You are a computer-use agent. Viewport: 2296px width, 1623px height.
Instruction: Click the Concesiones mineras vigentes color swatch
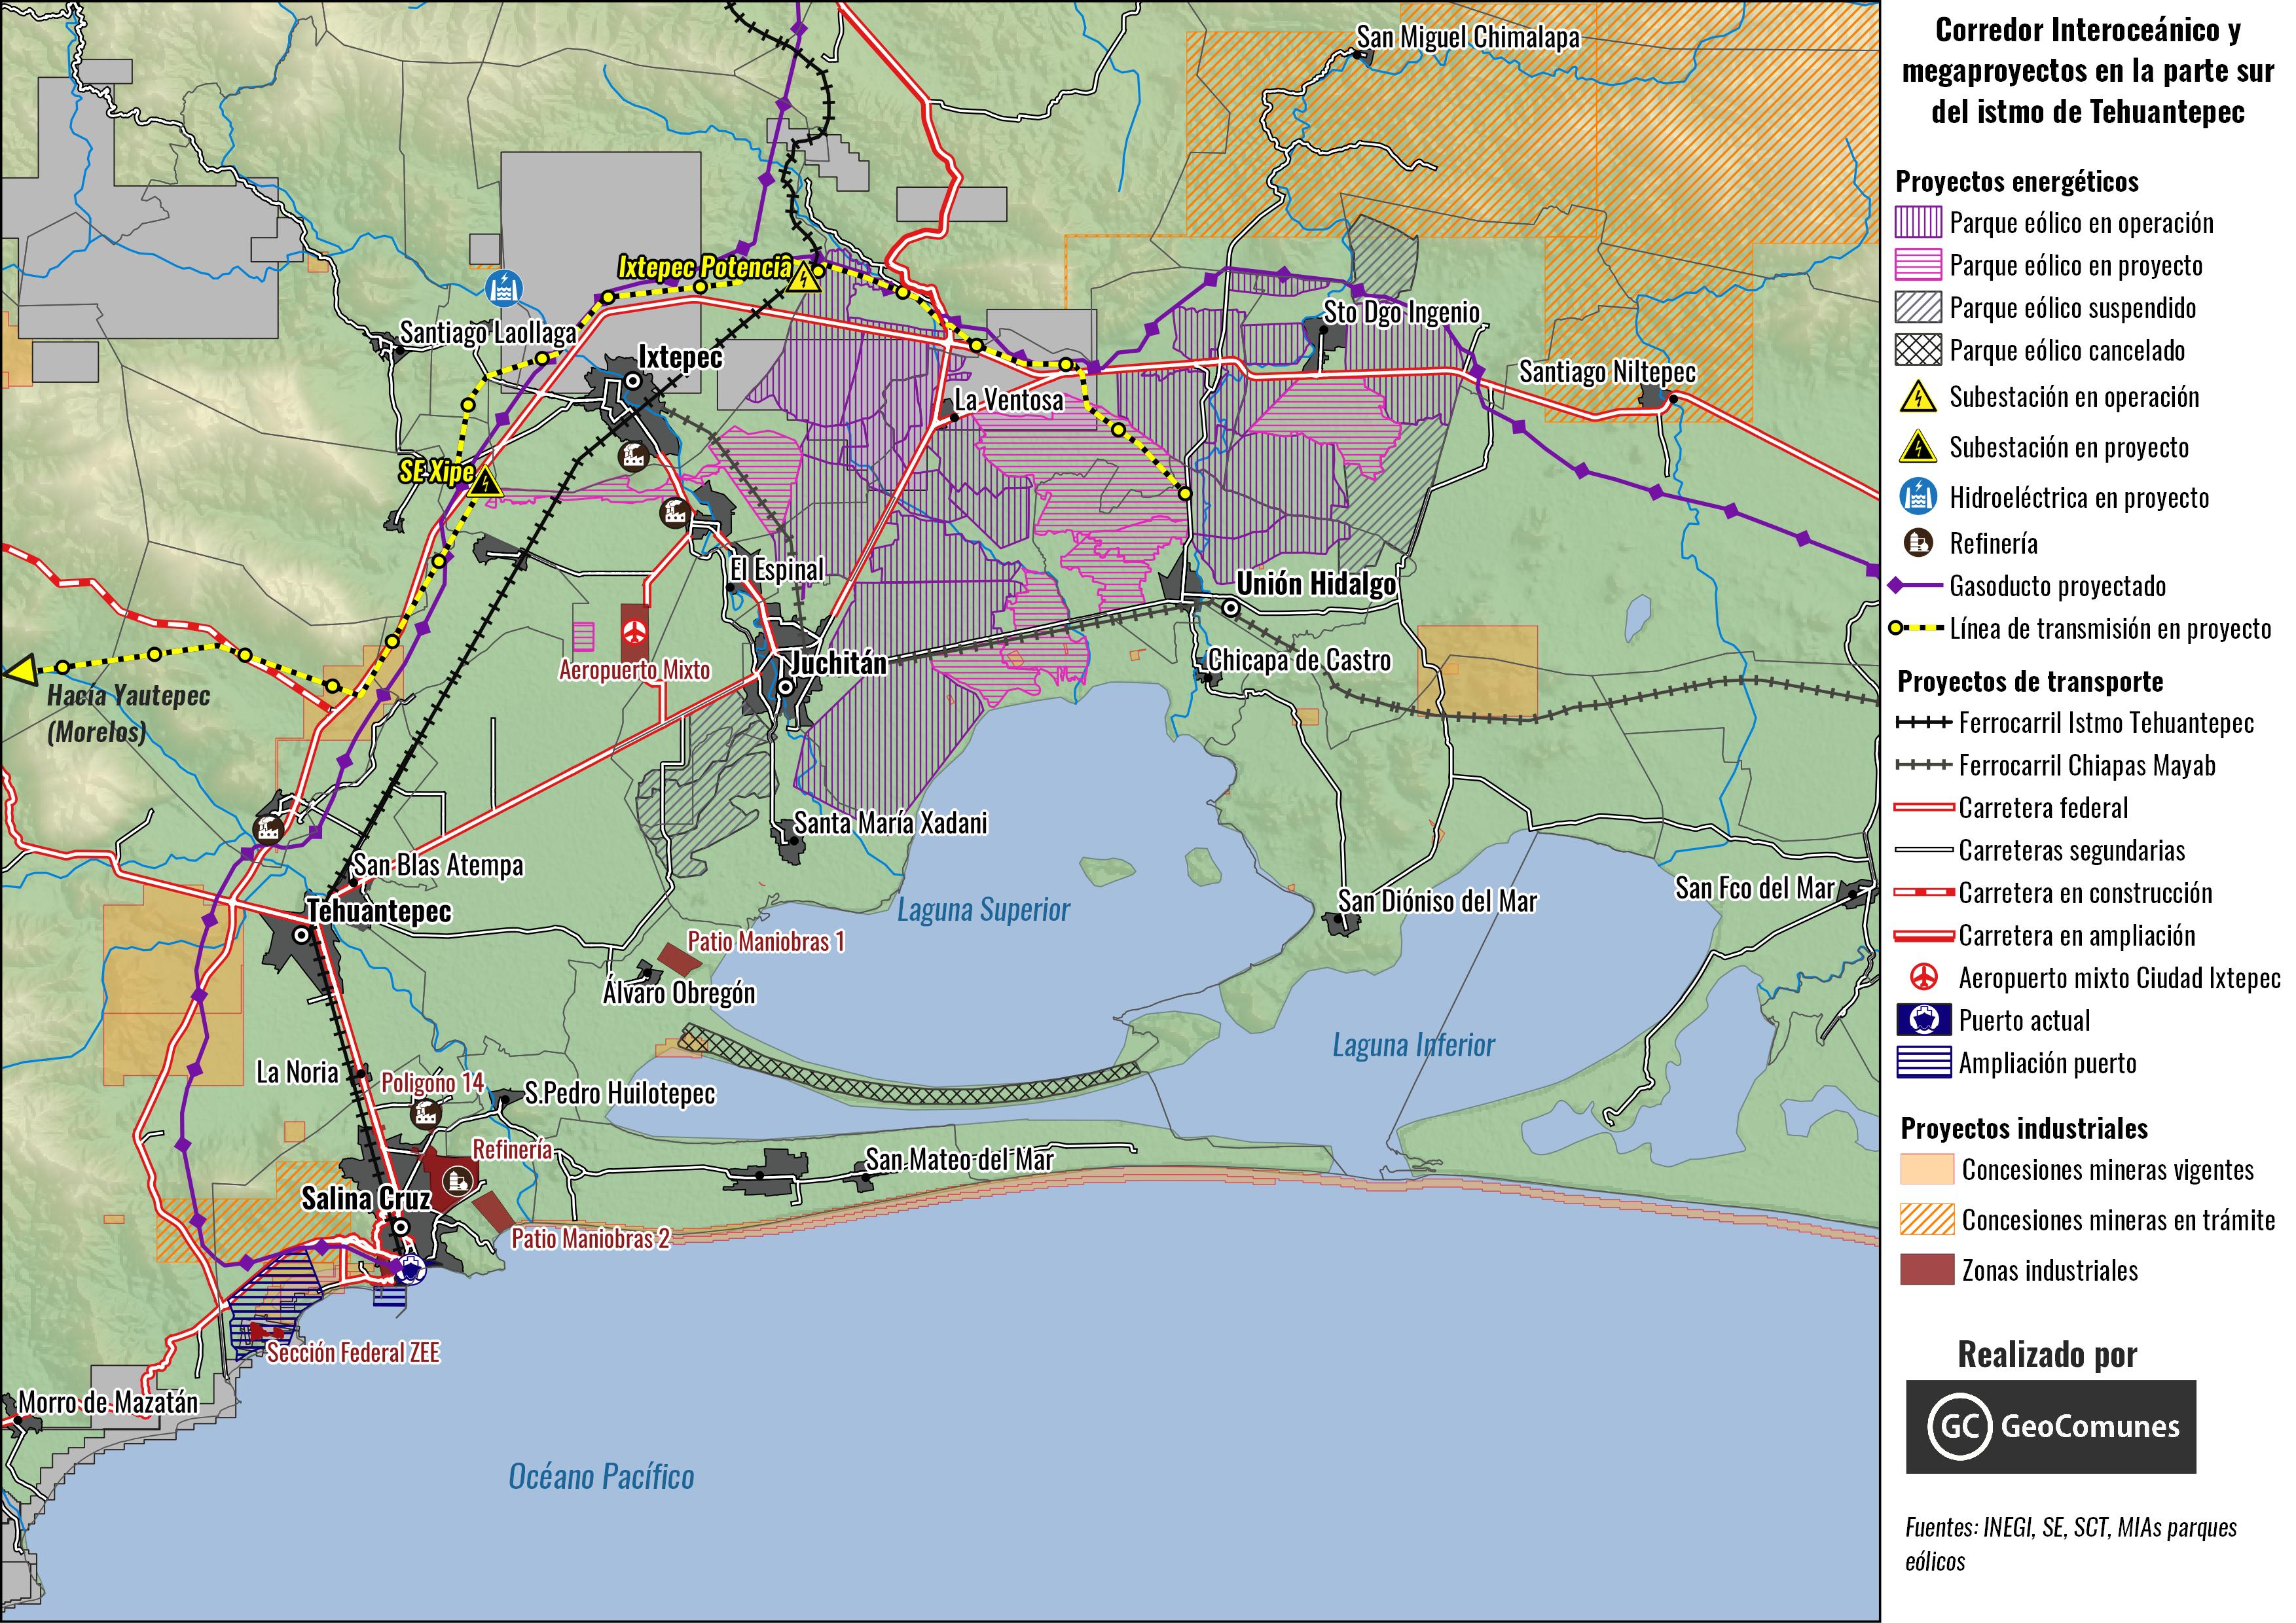pos(1927,1169)
